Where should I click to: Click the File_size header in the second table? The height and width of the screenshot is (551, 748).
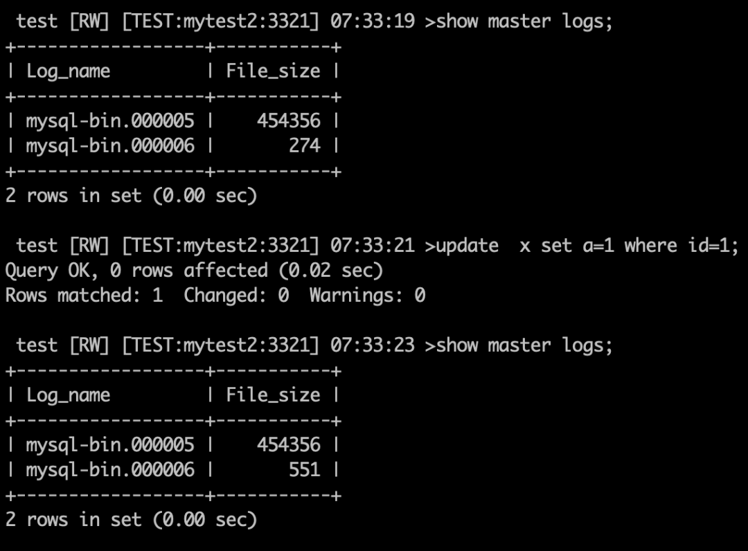(x=273, y=395)
